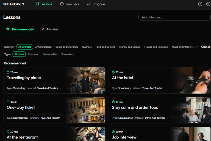The image size is (211, 141).
Task: Select the All Interests filter chip
Action: 25,47
